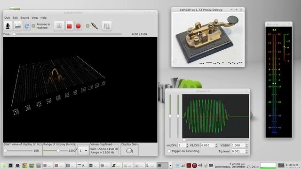Image resolution: width=301 pixels, height=169 pixels.
Task: Click the ms/DIV input field
Action: (182, 146)
